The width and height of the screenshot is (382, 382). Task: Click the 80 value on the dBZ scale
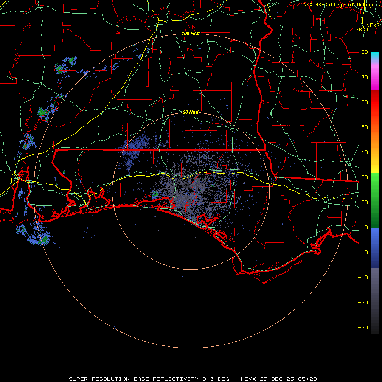click(365, 52)
